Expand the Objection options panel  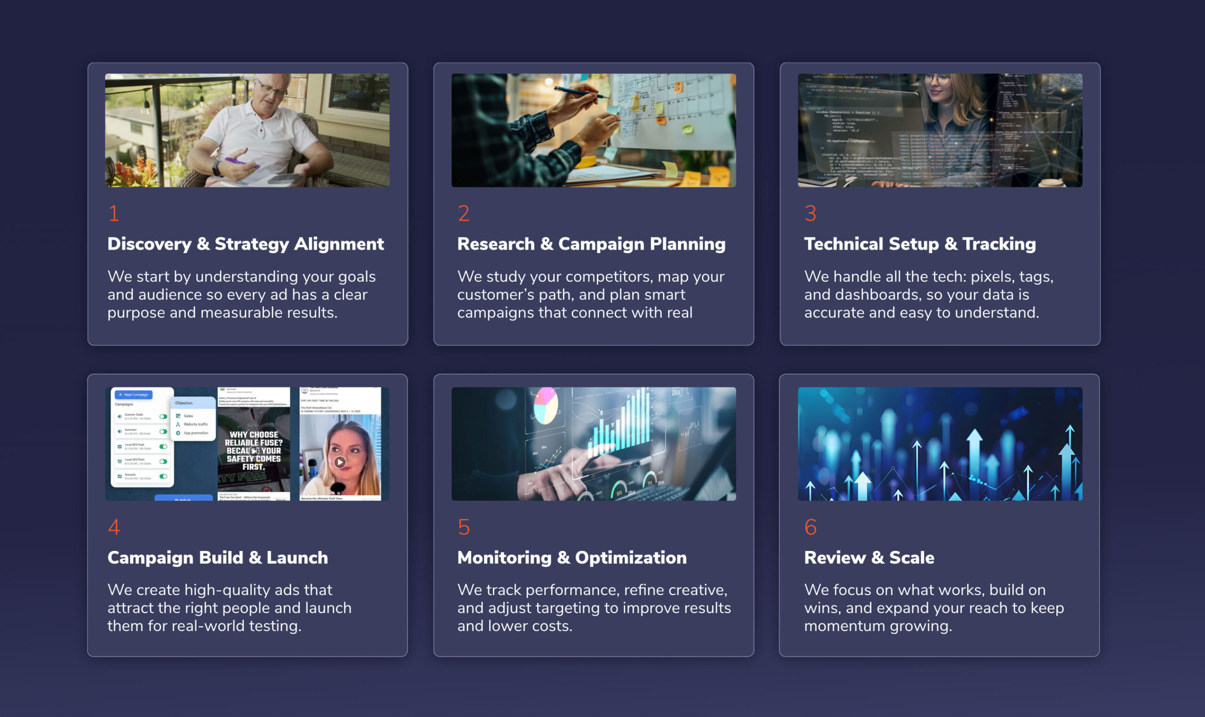point(184,403)
